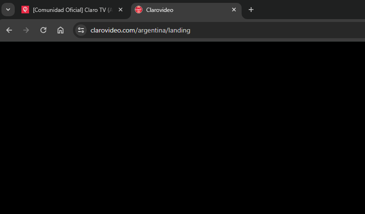This screenshot has height=214, width=365.
Task: Switch to the [Comunidad Oficial] Claro TV tab
Action: (x=72, y=10)
